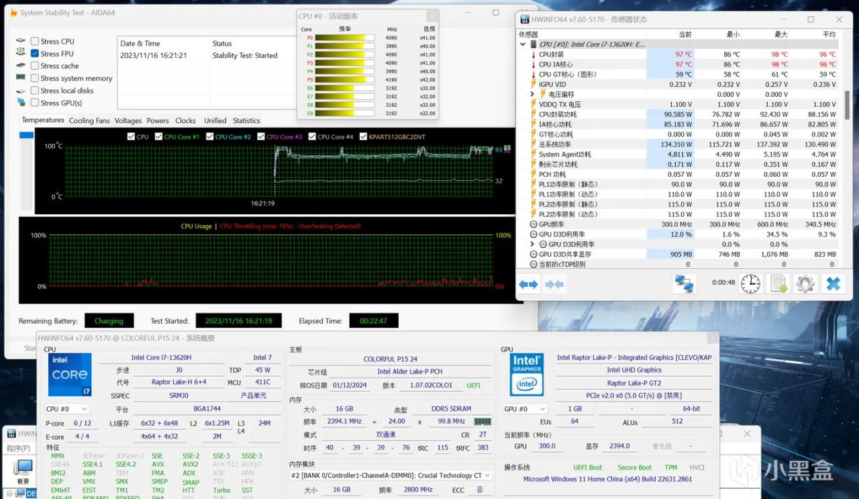Start logging with the sheet-plus icon
Screen dimensions: 859x499
click(778, 283)
